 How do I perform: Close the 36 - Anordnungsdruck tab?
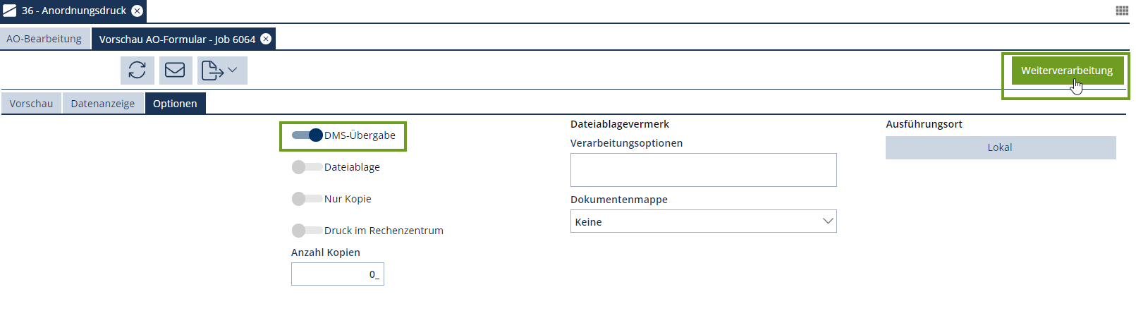pyautogui.click(x=138, y=11)
